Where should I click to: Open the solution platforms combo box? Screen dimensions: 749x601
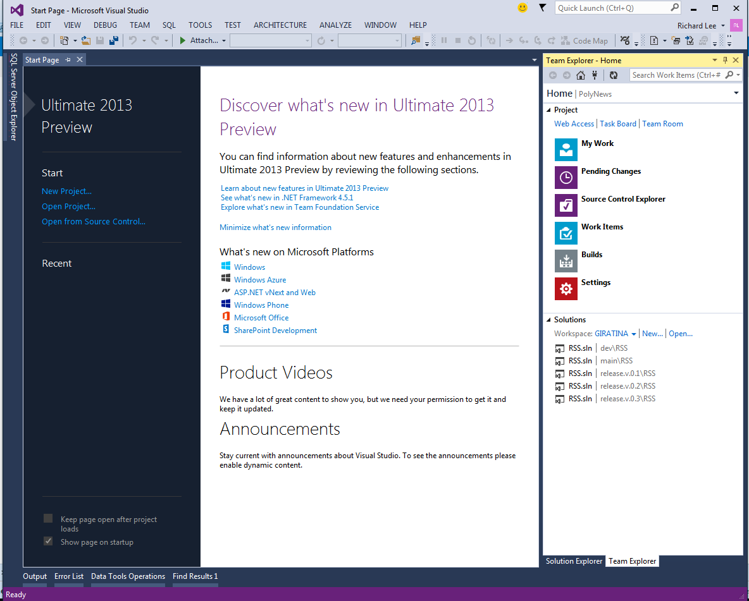[x=369, y=40]
